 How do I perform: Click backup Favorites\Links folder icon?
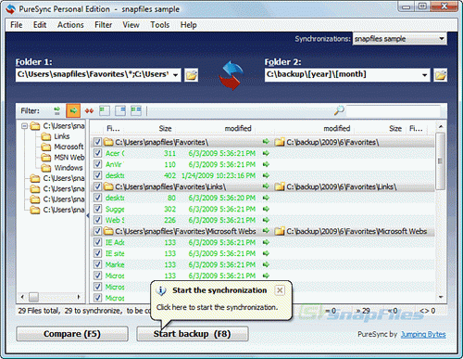point(280,186)
